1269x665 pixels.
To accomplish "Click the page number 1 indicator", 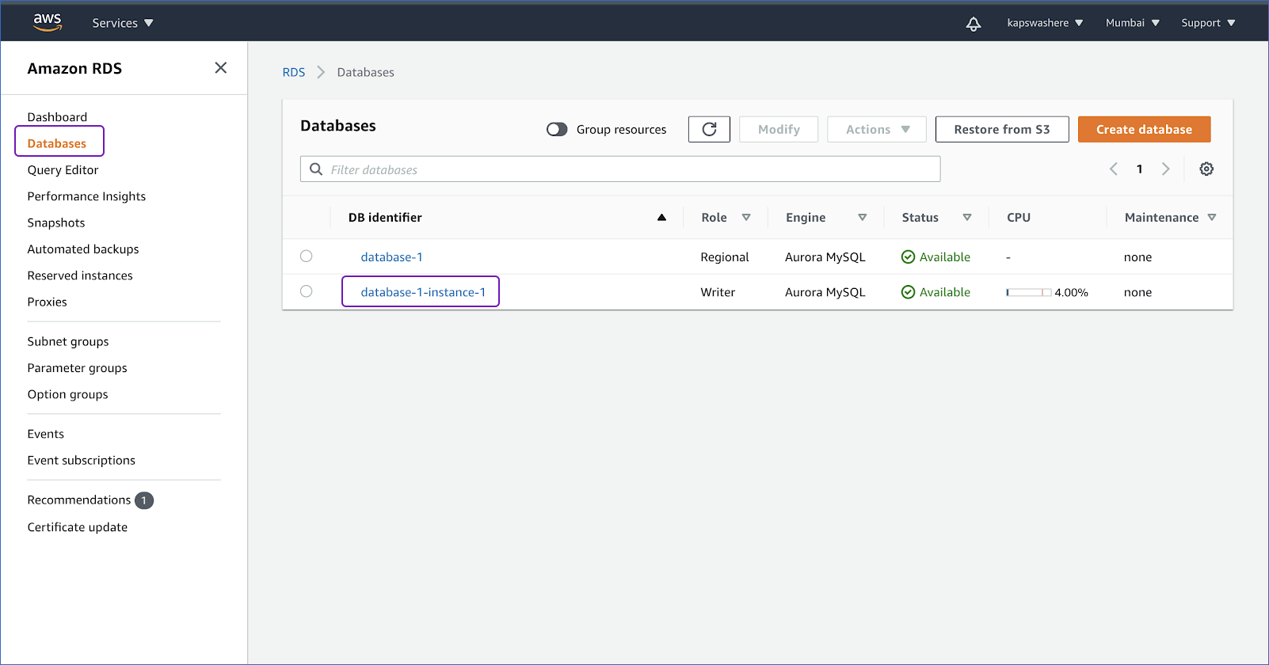I will pos(1140,169).
